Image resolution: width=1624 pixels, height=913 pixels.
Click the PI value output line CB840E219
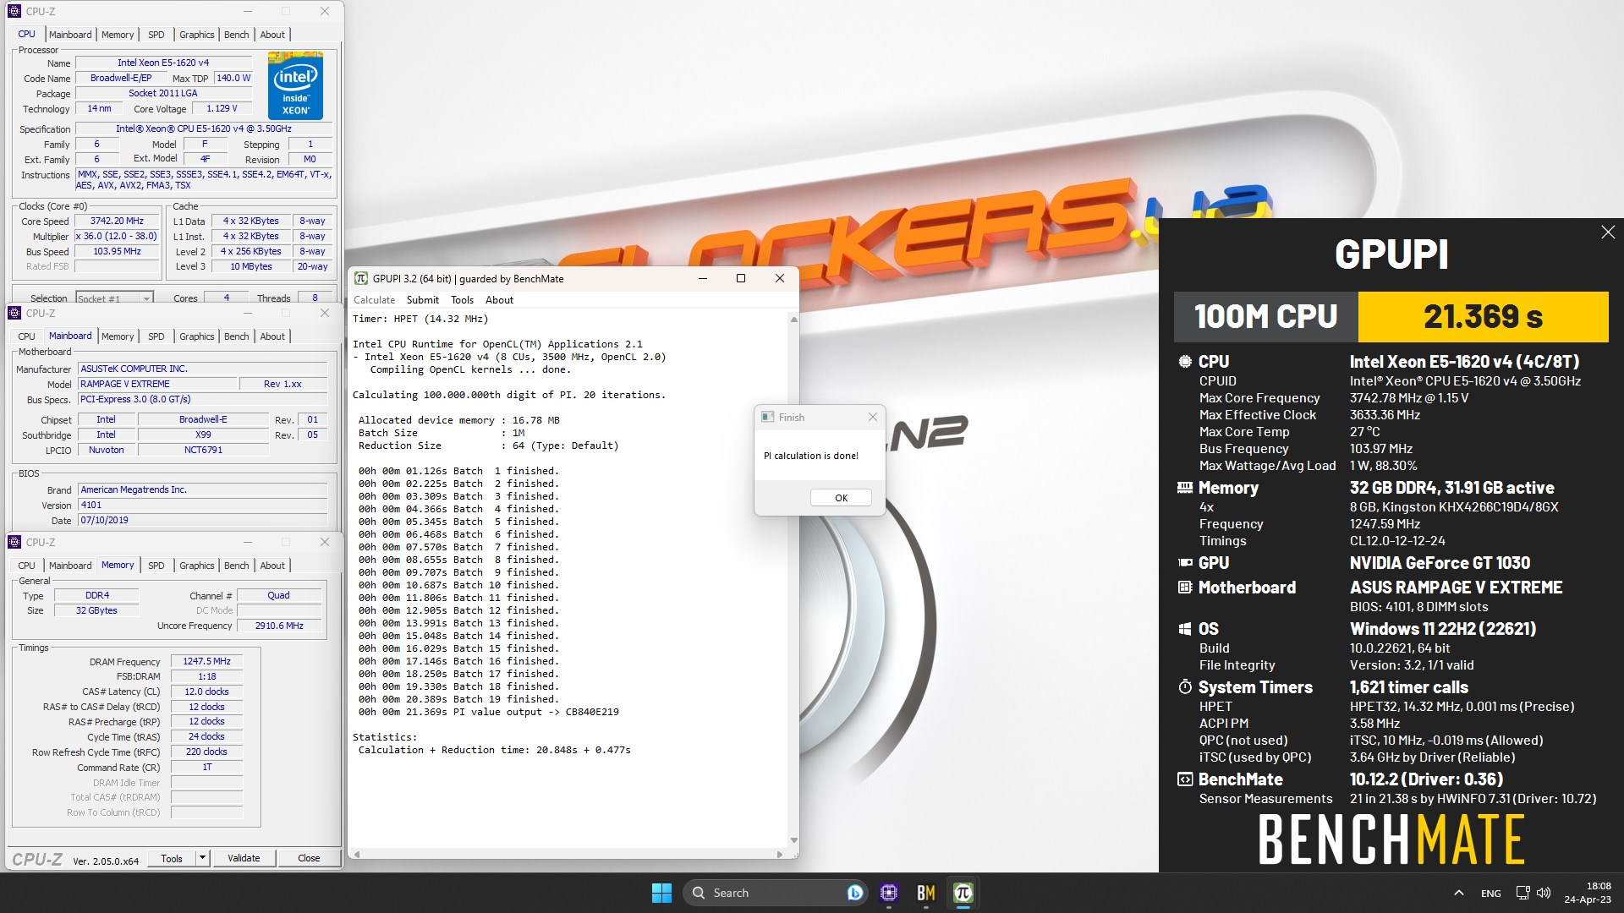[488, 712]
